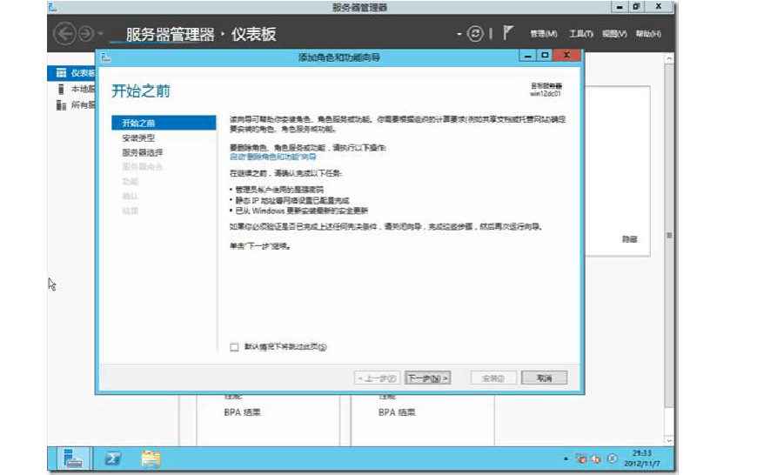Click the Server Manager back arrow icon

64,34
